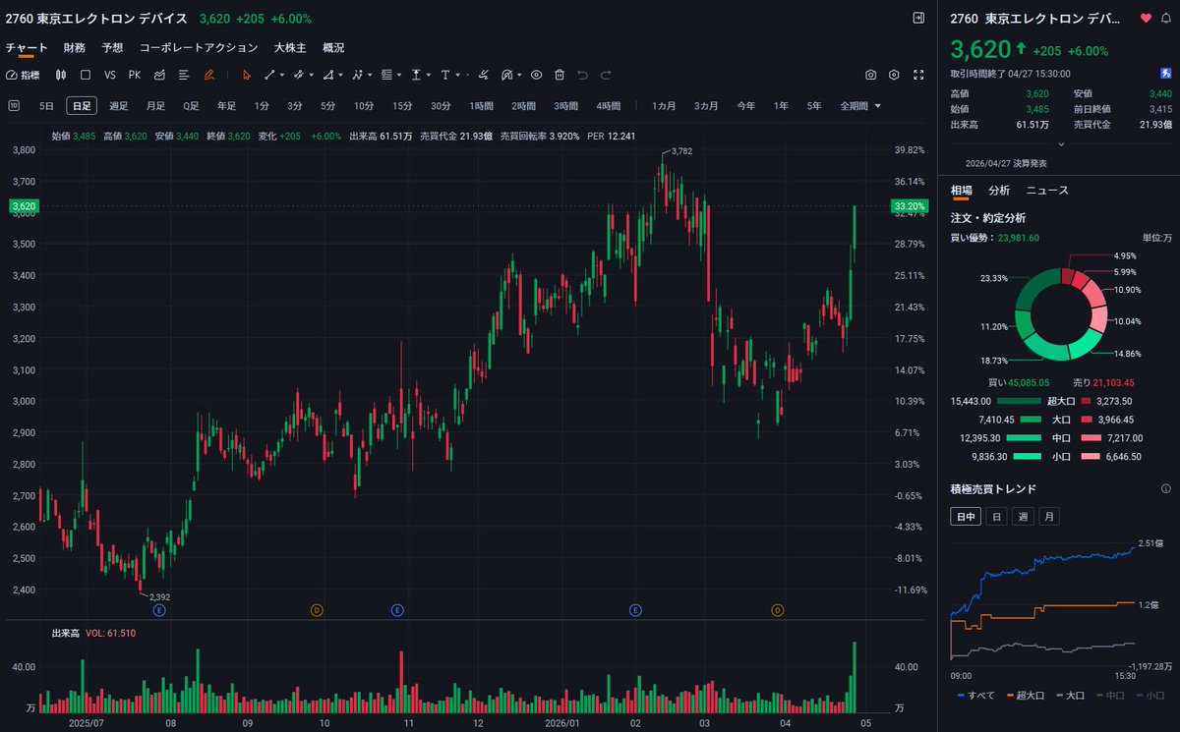Click the D event marker near October

click(x=317, y=610)
